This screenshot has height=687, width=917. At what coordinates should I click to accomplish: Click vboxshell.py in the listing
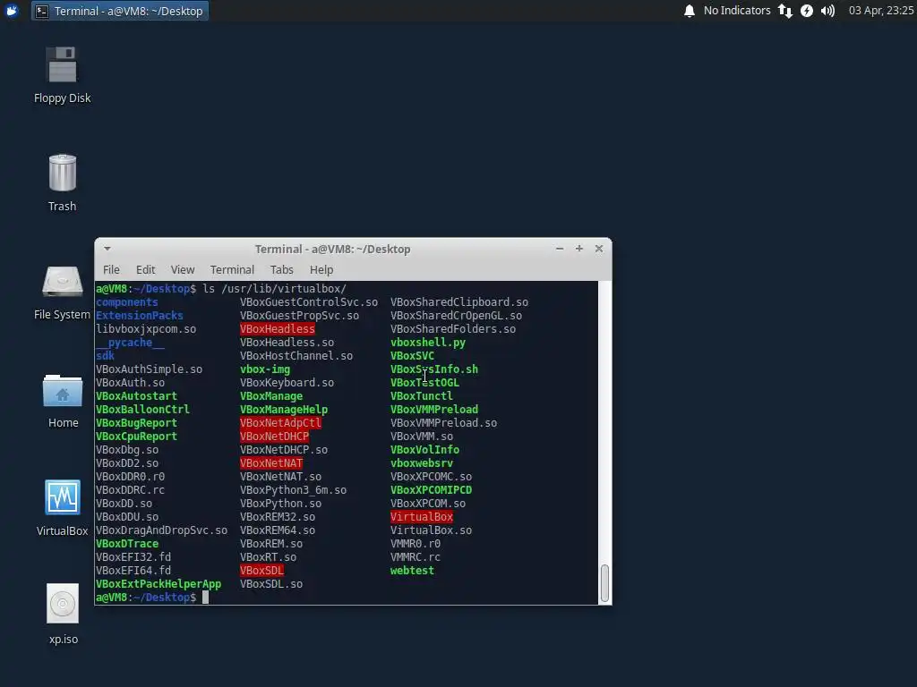tap(428, 343)
